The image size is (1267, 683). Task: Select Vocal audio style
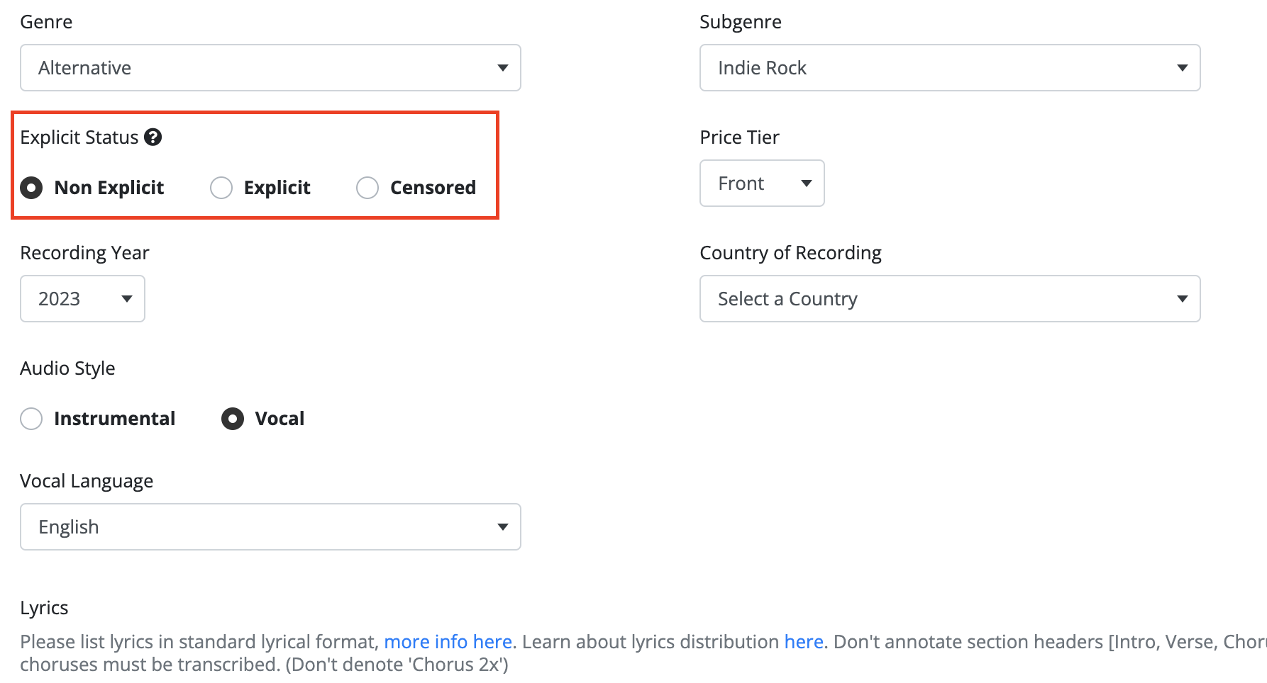coord(233,419)
